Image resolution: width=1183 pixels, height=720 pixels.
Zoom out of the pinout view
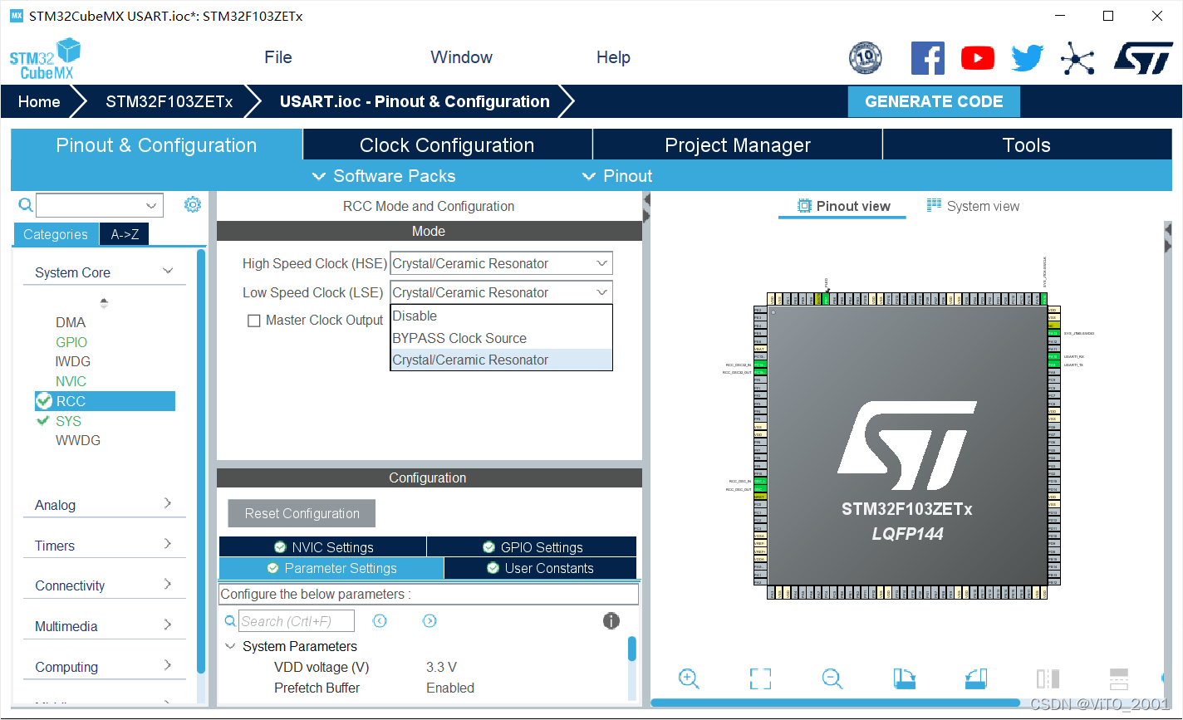coord(832,678)
